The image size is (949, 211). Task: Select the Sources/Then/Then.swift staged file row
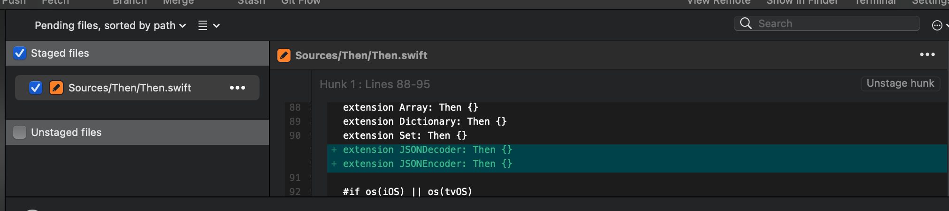coord(137,88)
